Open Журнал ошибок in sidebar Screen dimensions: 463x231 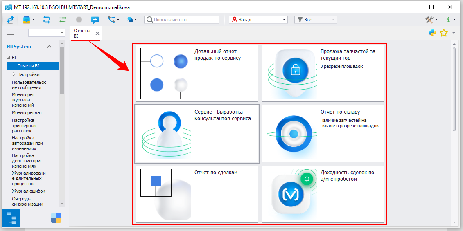click(28, 191)
